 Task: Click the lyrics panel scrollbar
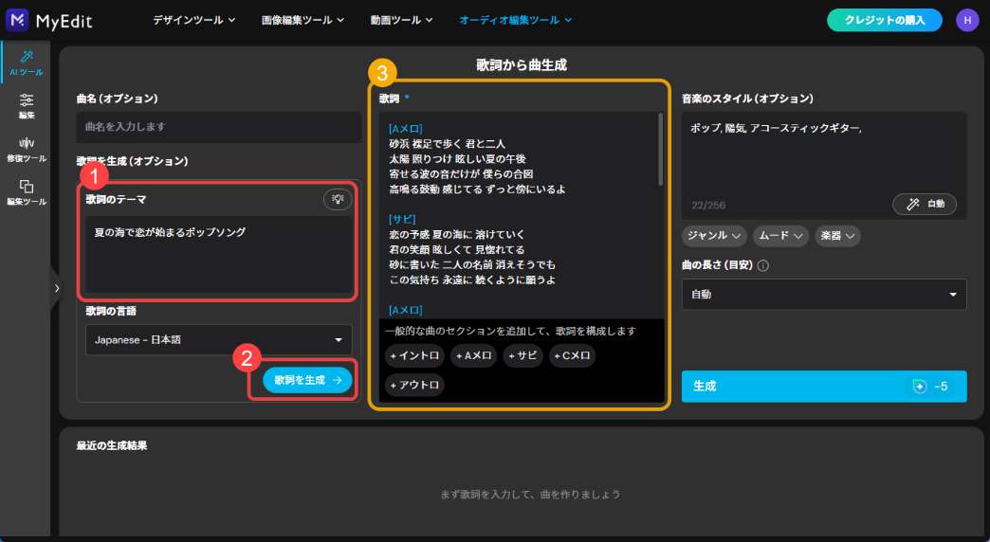660,150
